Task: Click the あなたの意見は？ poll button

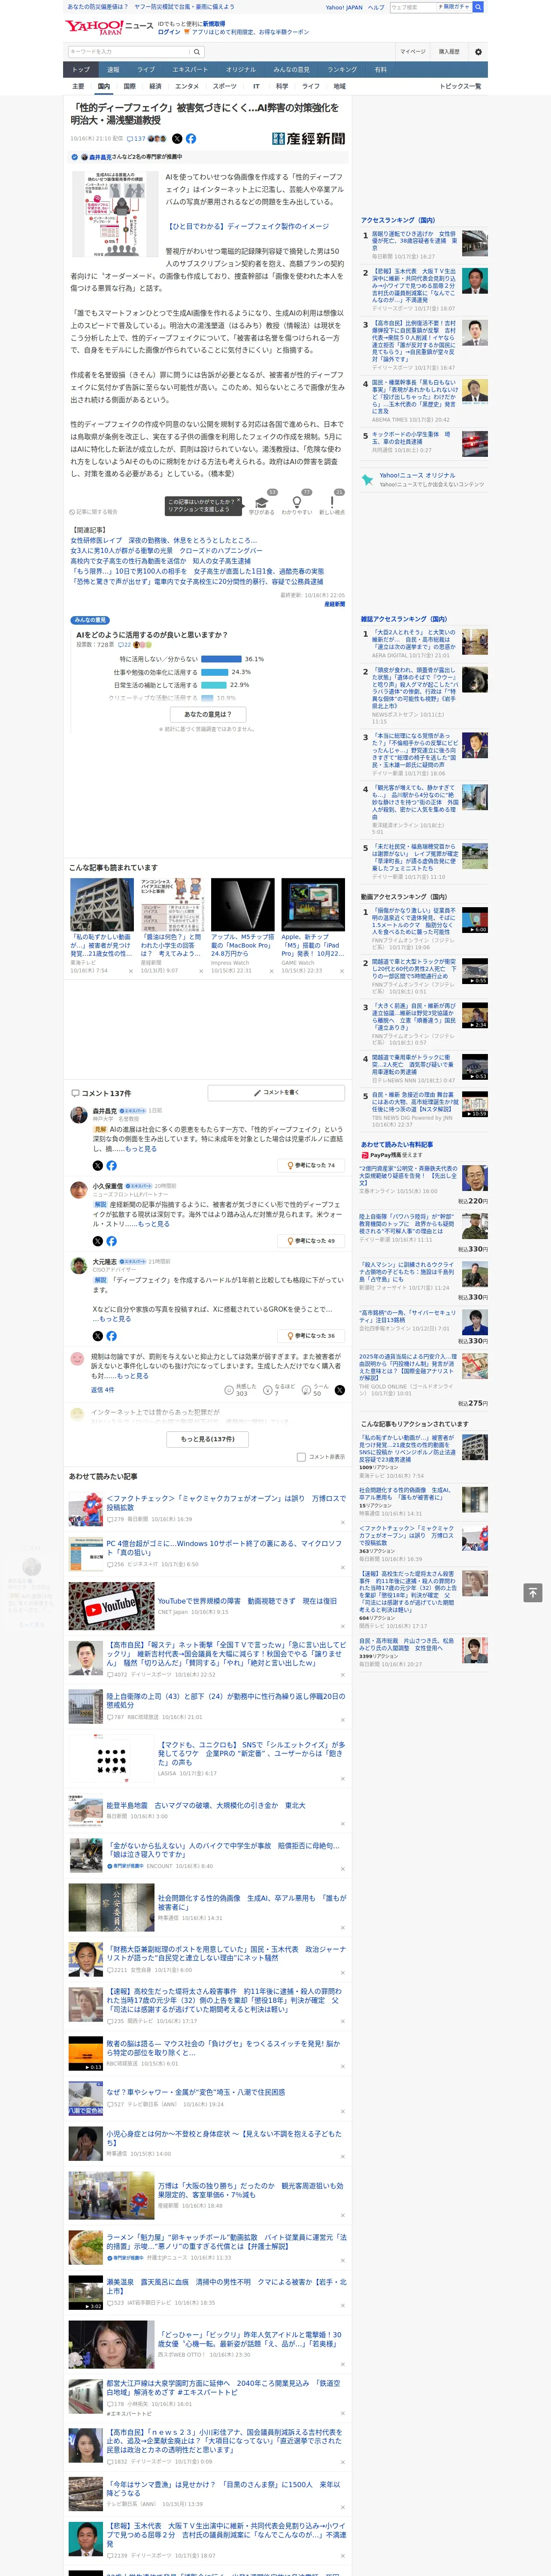Action: coord(208,714)
